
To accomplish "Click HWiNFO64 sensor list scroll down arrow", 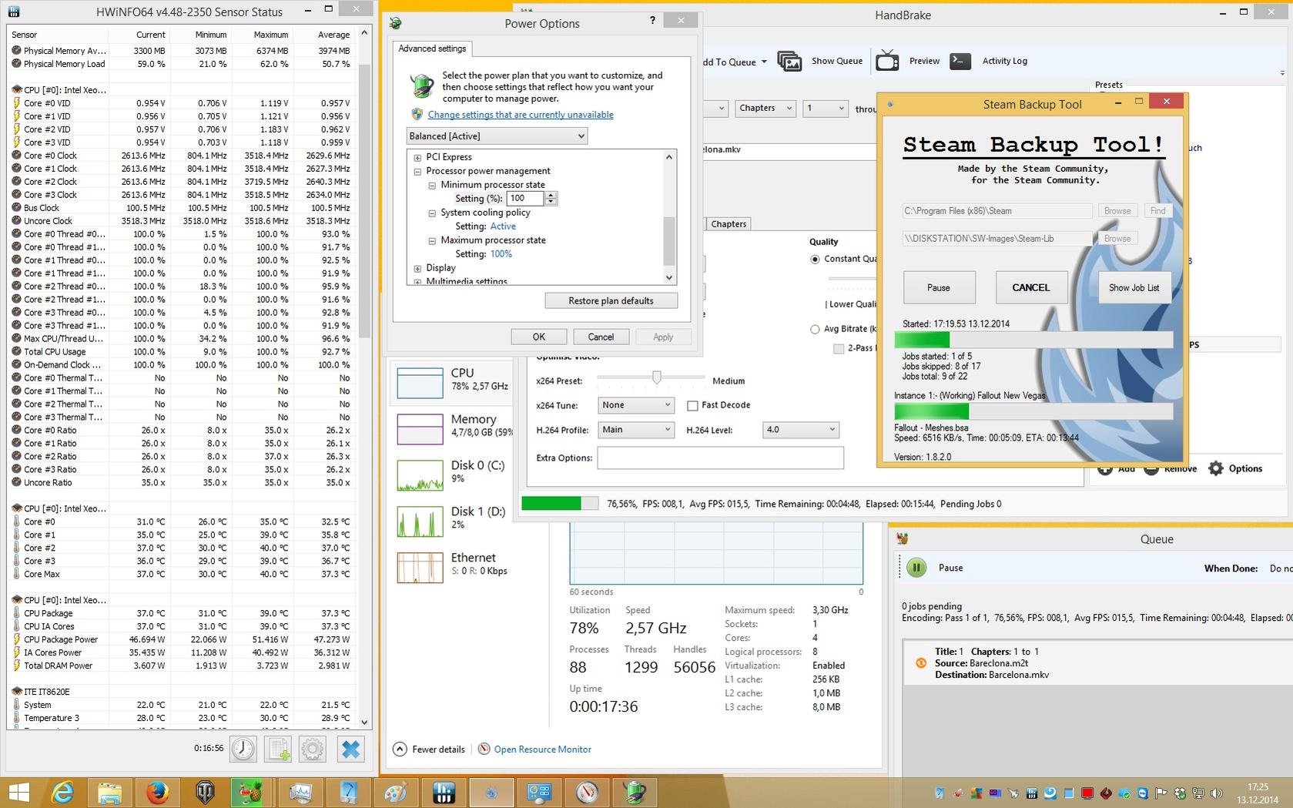I will (x=364, y=723).
